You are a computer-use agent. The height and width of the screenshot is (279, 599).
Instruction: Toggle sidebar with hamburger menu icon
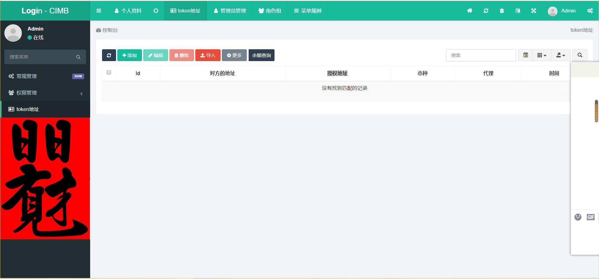pos(99,11)
